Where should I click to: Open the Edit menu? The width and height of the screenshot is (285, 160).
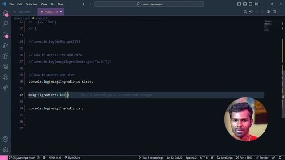20,4
